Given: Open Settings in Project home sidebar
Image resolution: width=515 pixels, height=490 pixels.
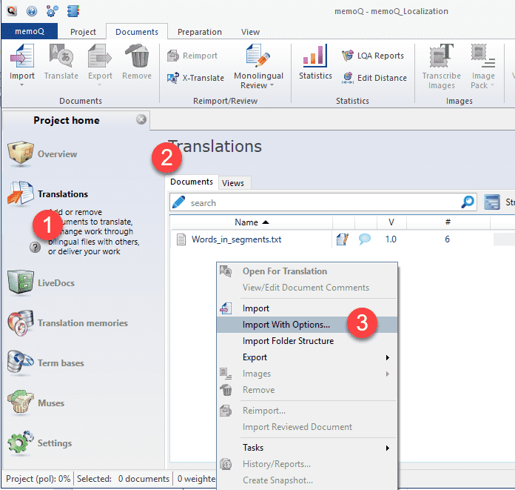Looking at the screenshot, I should click(x=39, y=443).
